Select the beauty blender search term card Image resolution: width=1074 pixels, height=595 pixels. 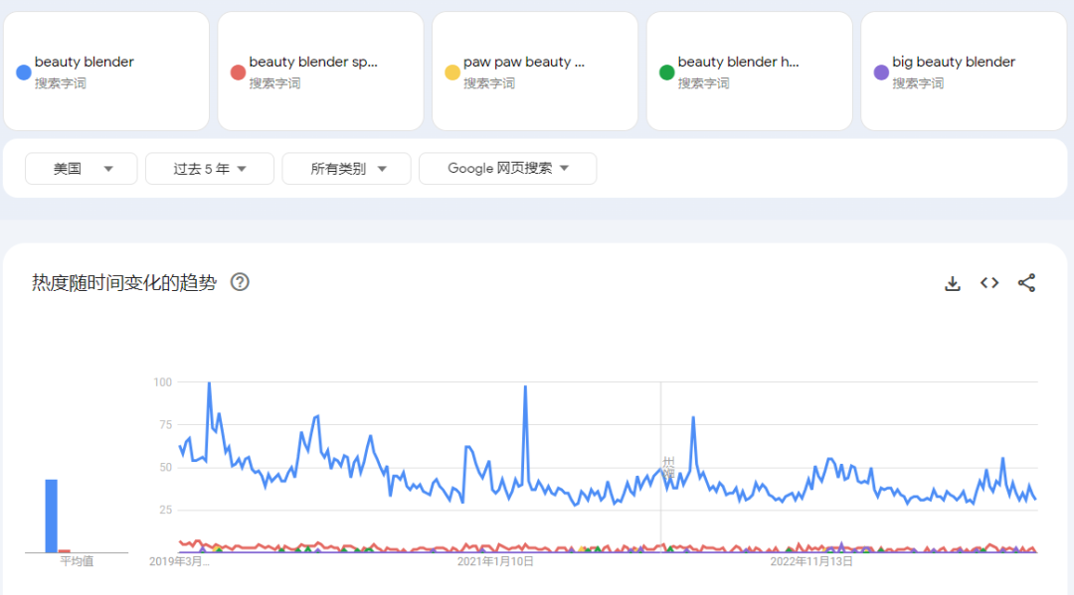106,72
